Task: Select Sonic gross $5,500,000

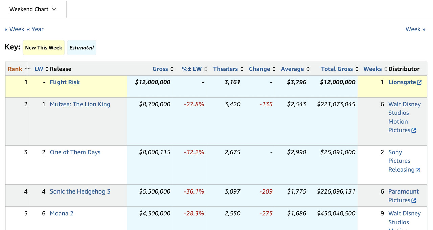Action: point(155,191)
